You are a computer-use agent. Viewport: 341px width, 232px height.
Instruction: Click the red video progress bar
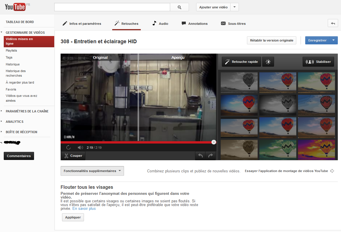point(136,142)
